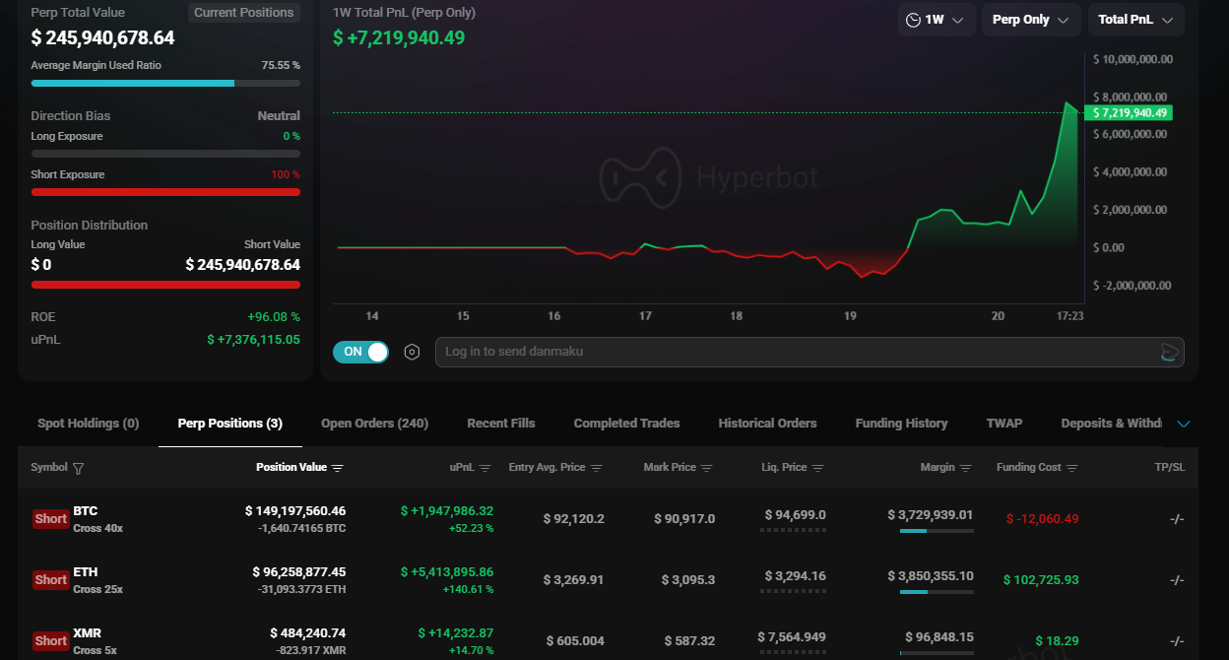Click the Margin column sort icon
This screenshot has width=1229, height=660.
coord(966,468)
